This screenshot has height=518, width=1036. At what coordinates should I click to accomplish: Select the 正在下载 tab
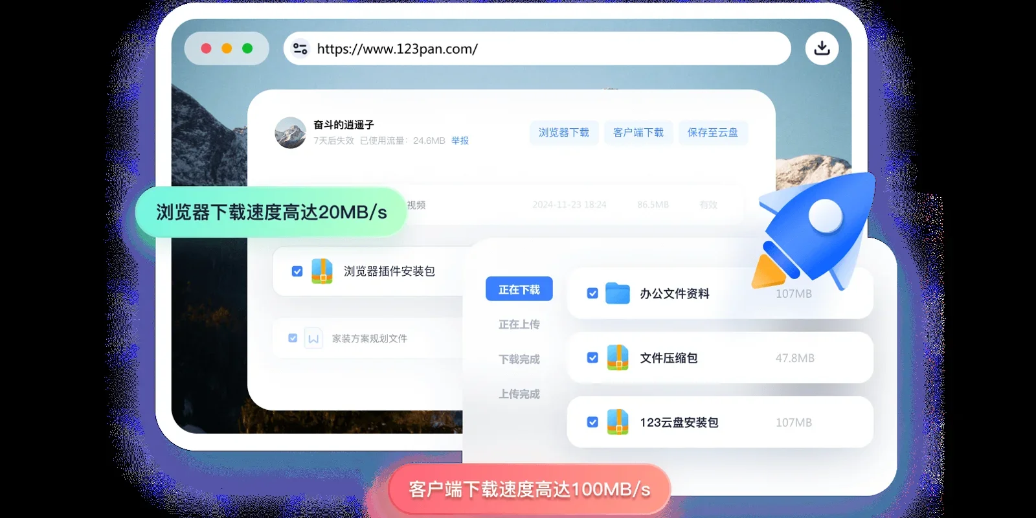519,289
